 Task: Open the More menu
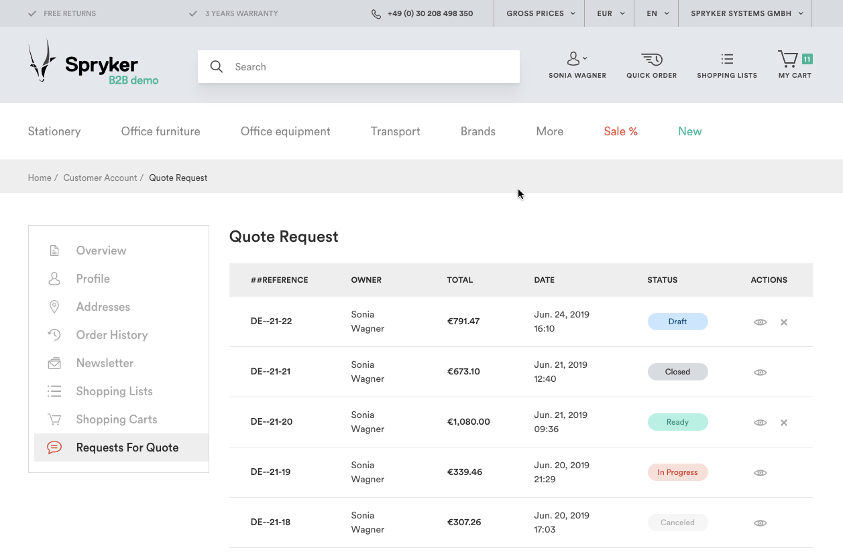click(x=550, y=131)
